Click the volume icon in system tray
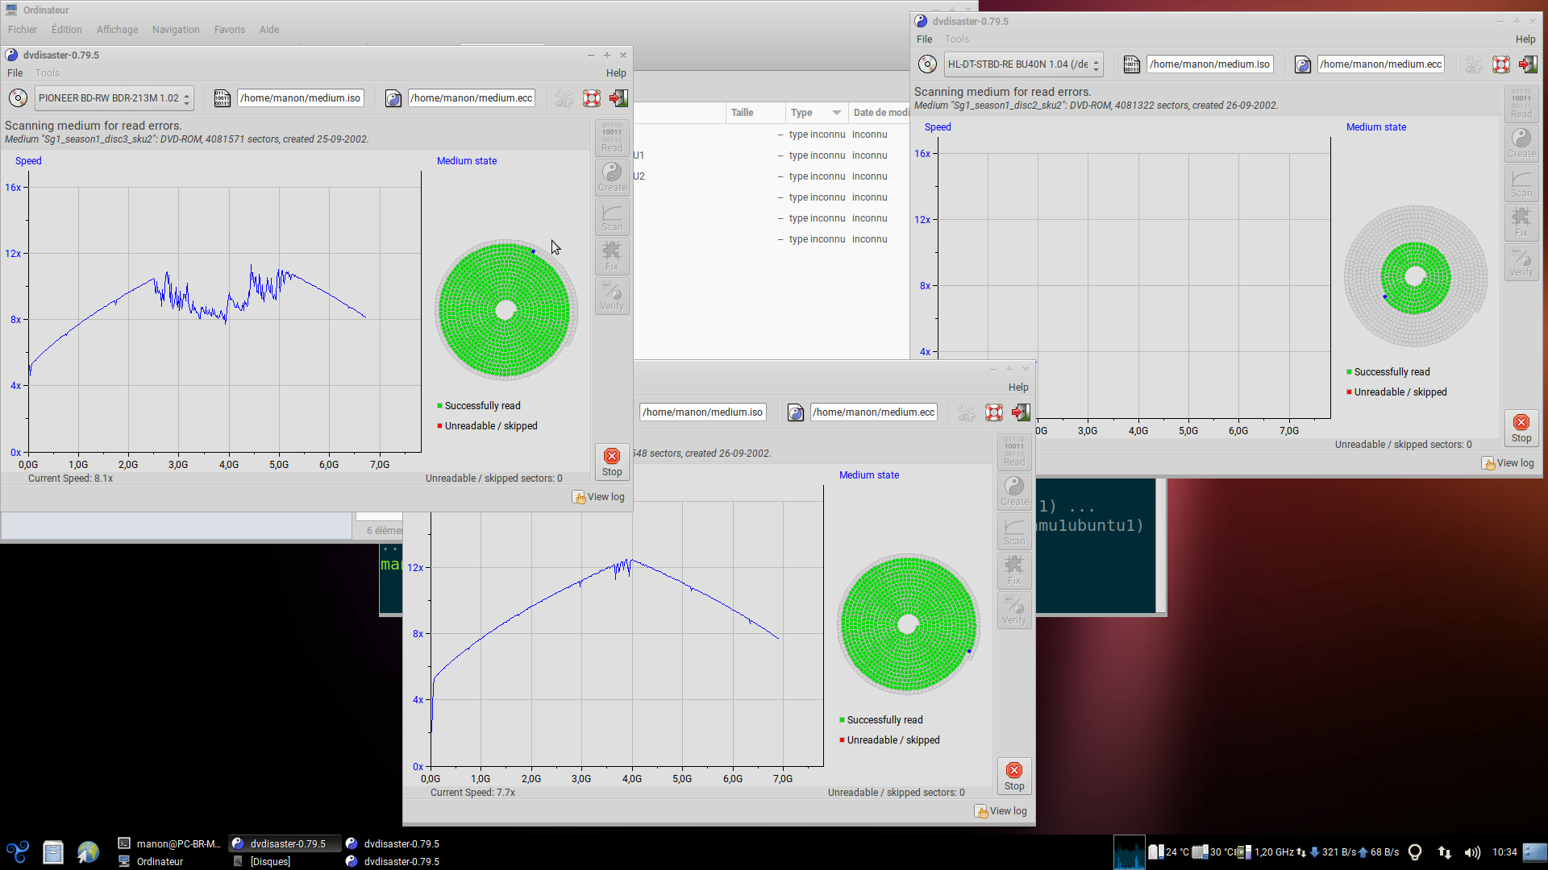The image size is (1548, 870). (1471, 852)
